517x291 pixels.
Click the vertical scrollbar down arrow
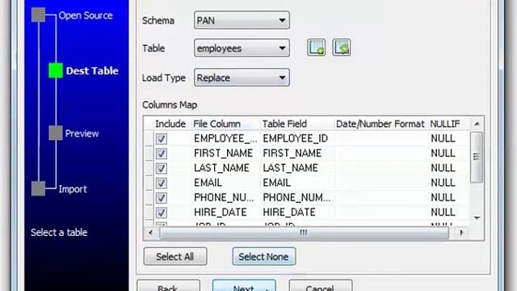(477, 217)
